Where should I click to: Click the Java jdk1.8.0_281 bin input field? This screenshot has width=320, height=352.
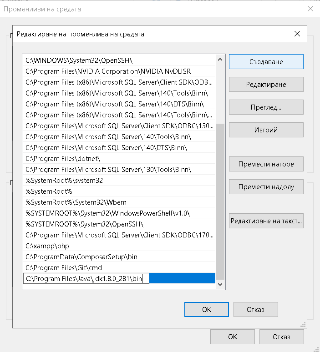tap(86, 279)
